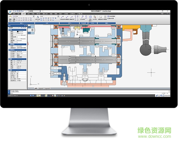The image size is (178, 142).
Task: Switch to the 常用 ribbon tab
Action: click(x=14, y=14)
